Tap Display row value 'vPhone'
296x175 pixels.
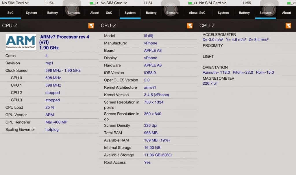[151, 58]
